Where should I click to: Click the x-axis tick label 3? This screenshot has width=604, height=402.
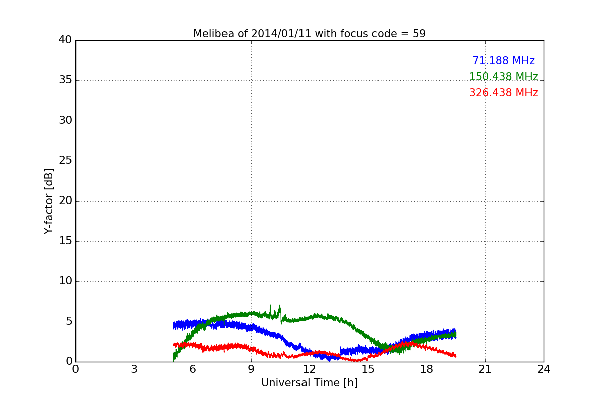pyautogui.click(x=134, y=369)
